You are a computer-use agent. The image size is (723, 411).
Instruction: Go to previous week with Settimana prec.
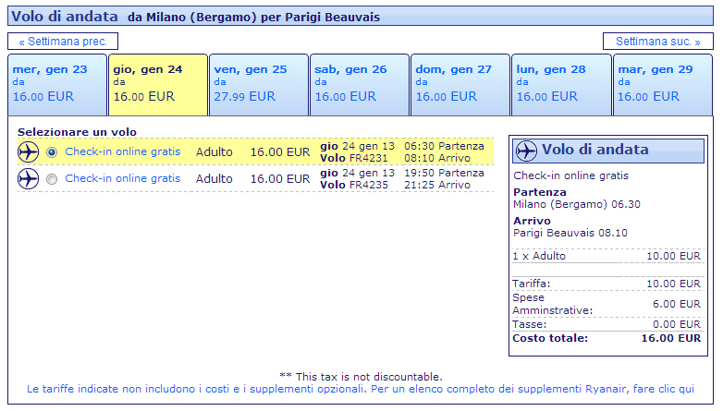63,41
